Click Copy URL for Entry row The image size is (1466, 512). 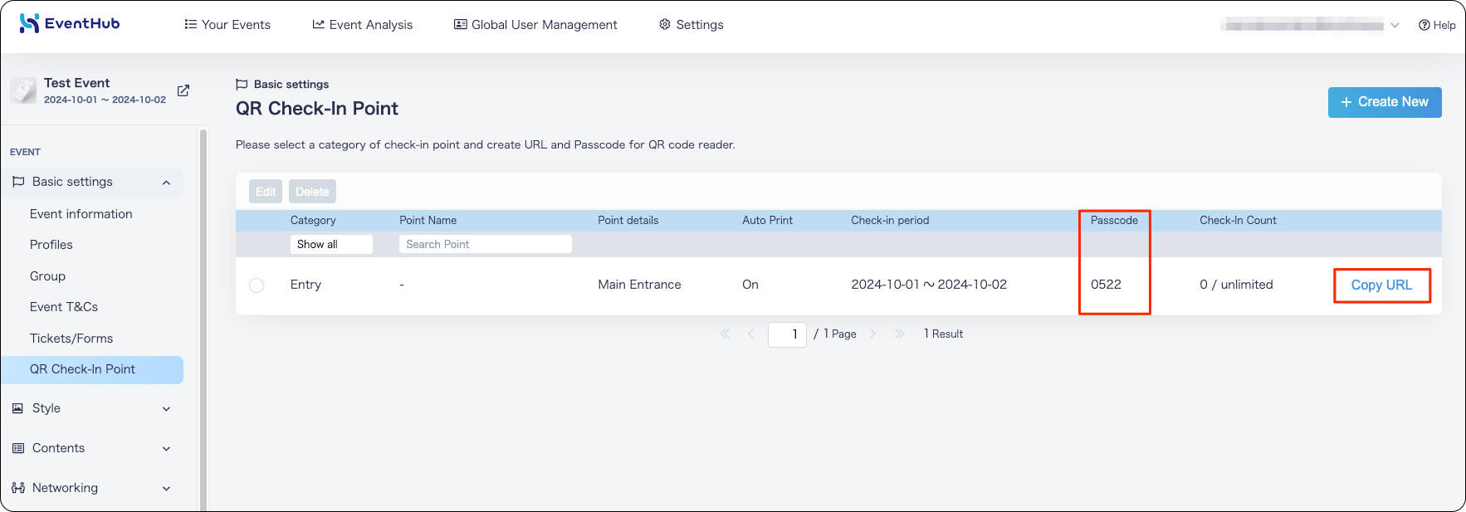1381,285
